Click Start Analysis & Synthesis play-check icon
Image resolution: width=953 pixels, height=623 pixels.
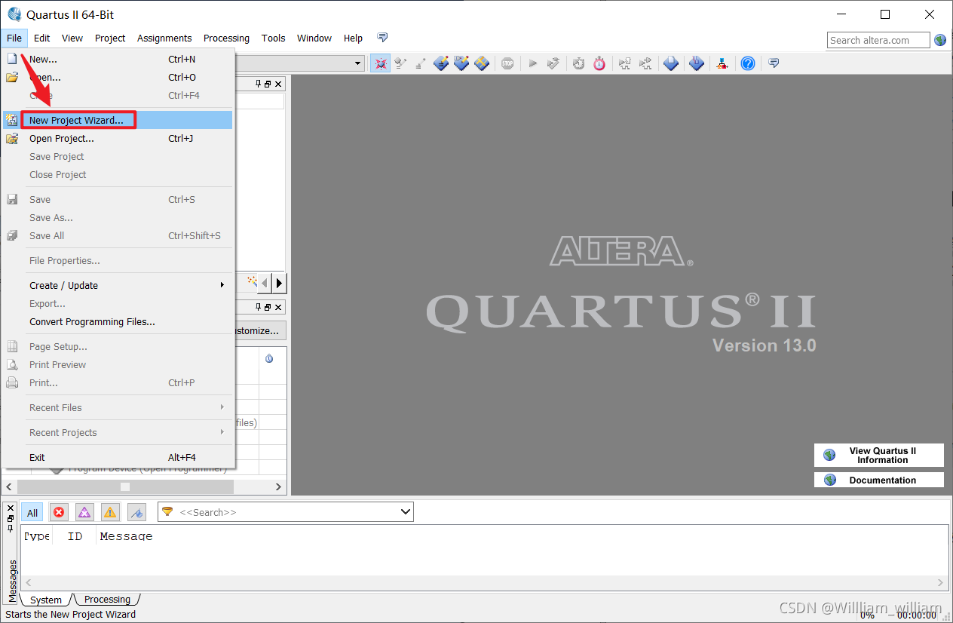click(553, 63)
